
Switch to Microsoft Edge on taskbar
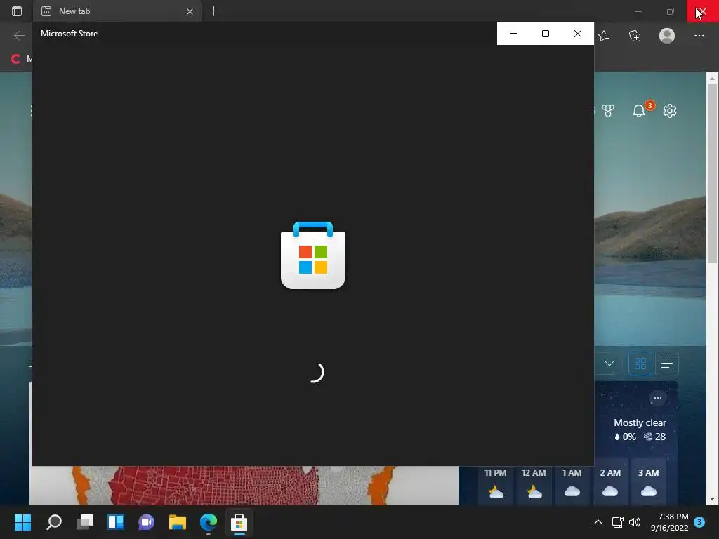point(208,522)
